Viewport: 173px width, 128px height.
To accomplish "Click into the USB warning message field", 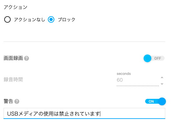I will pos(84,113).
